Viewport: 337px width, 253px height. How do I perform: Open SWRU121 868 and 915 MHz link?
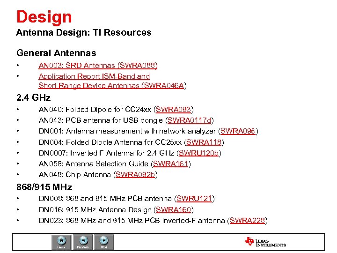tap(194, 198)
